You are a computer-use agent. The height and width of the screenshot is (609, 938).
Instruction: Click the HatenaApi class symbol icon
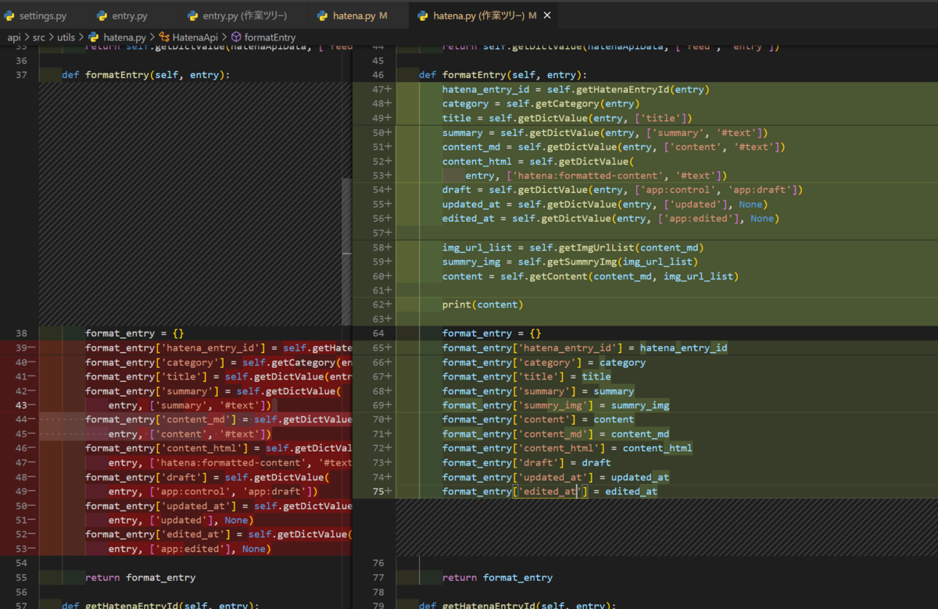coord(164,37)
